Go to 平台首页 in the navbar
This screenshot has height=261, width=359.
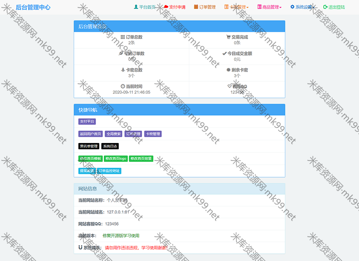point(144,7)
